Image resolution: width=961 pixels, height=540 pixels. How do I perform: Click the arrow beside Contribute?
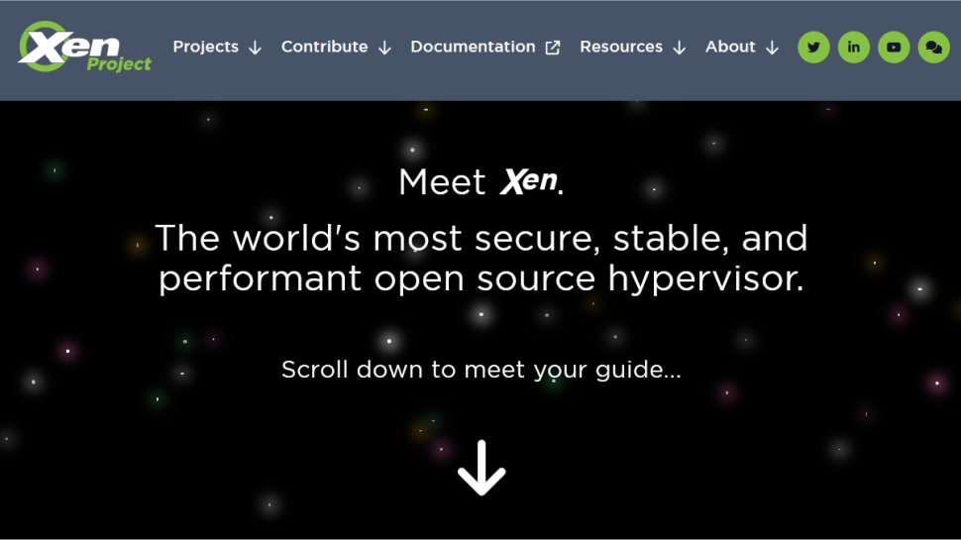384,48
